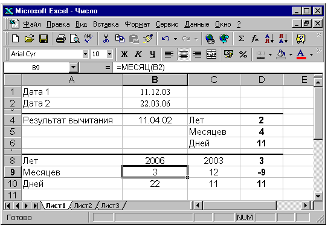Apply percent style button
328x228 pixels.
coord(243,54)
